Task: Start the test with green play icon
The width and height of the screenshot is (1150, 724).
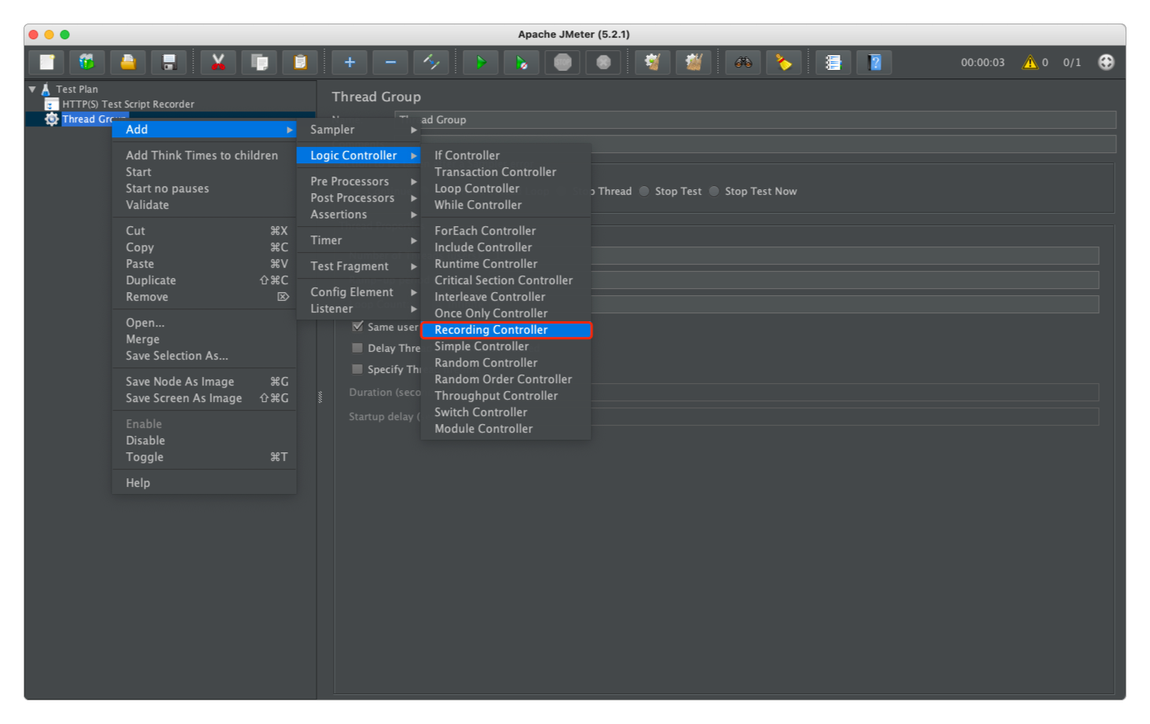Action: click(481, 62)
